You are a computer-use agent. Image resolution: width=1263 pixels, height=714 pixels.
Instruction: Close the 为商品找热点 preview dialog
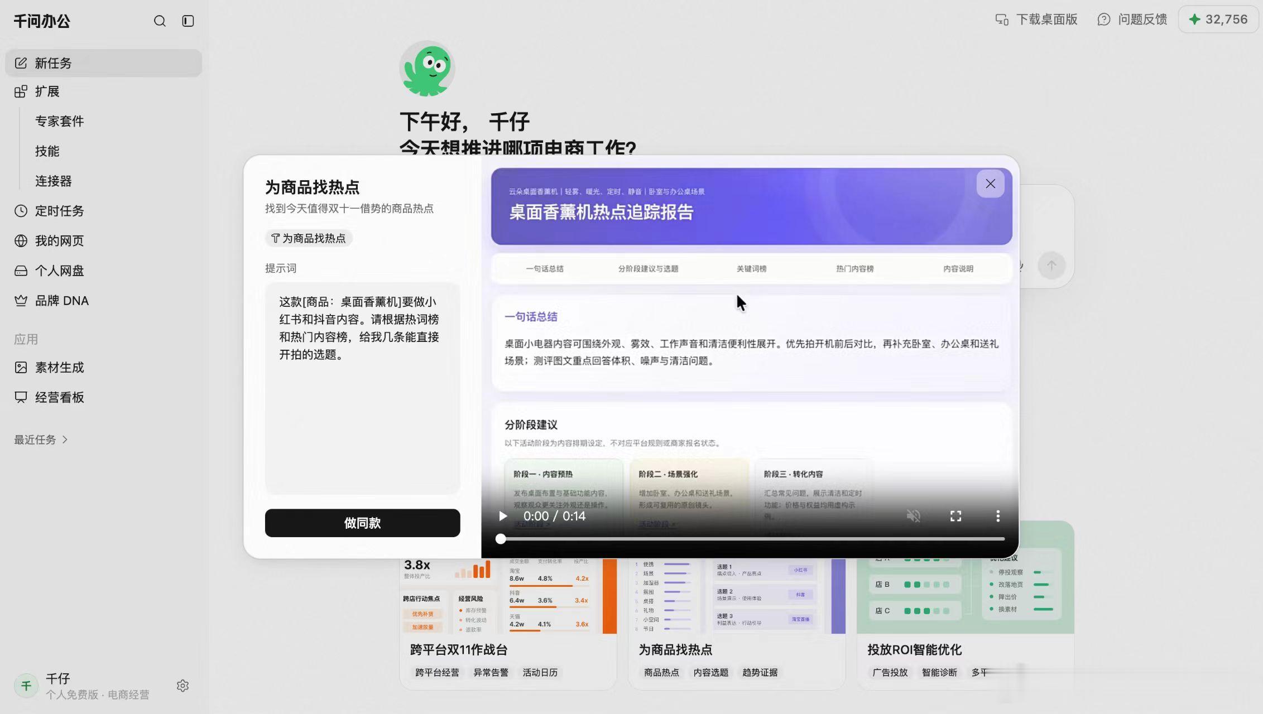(x=990, y=184)
